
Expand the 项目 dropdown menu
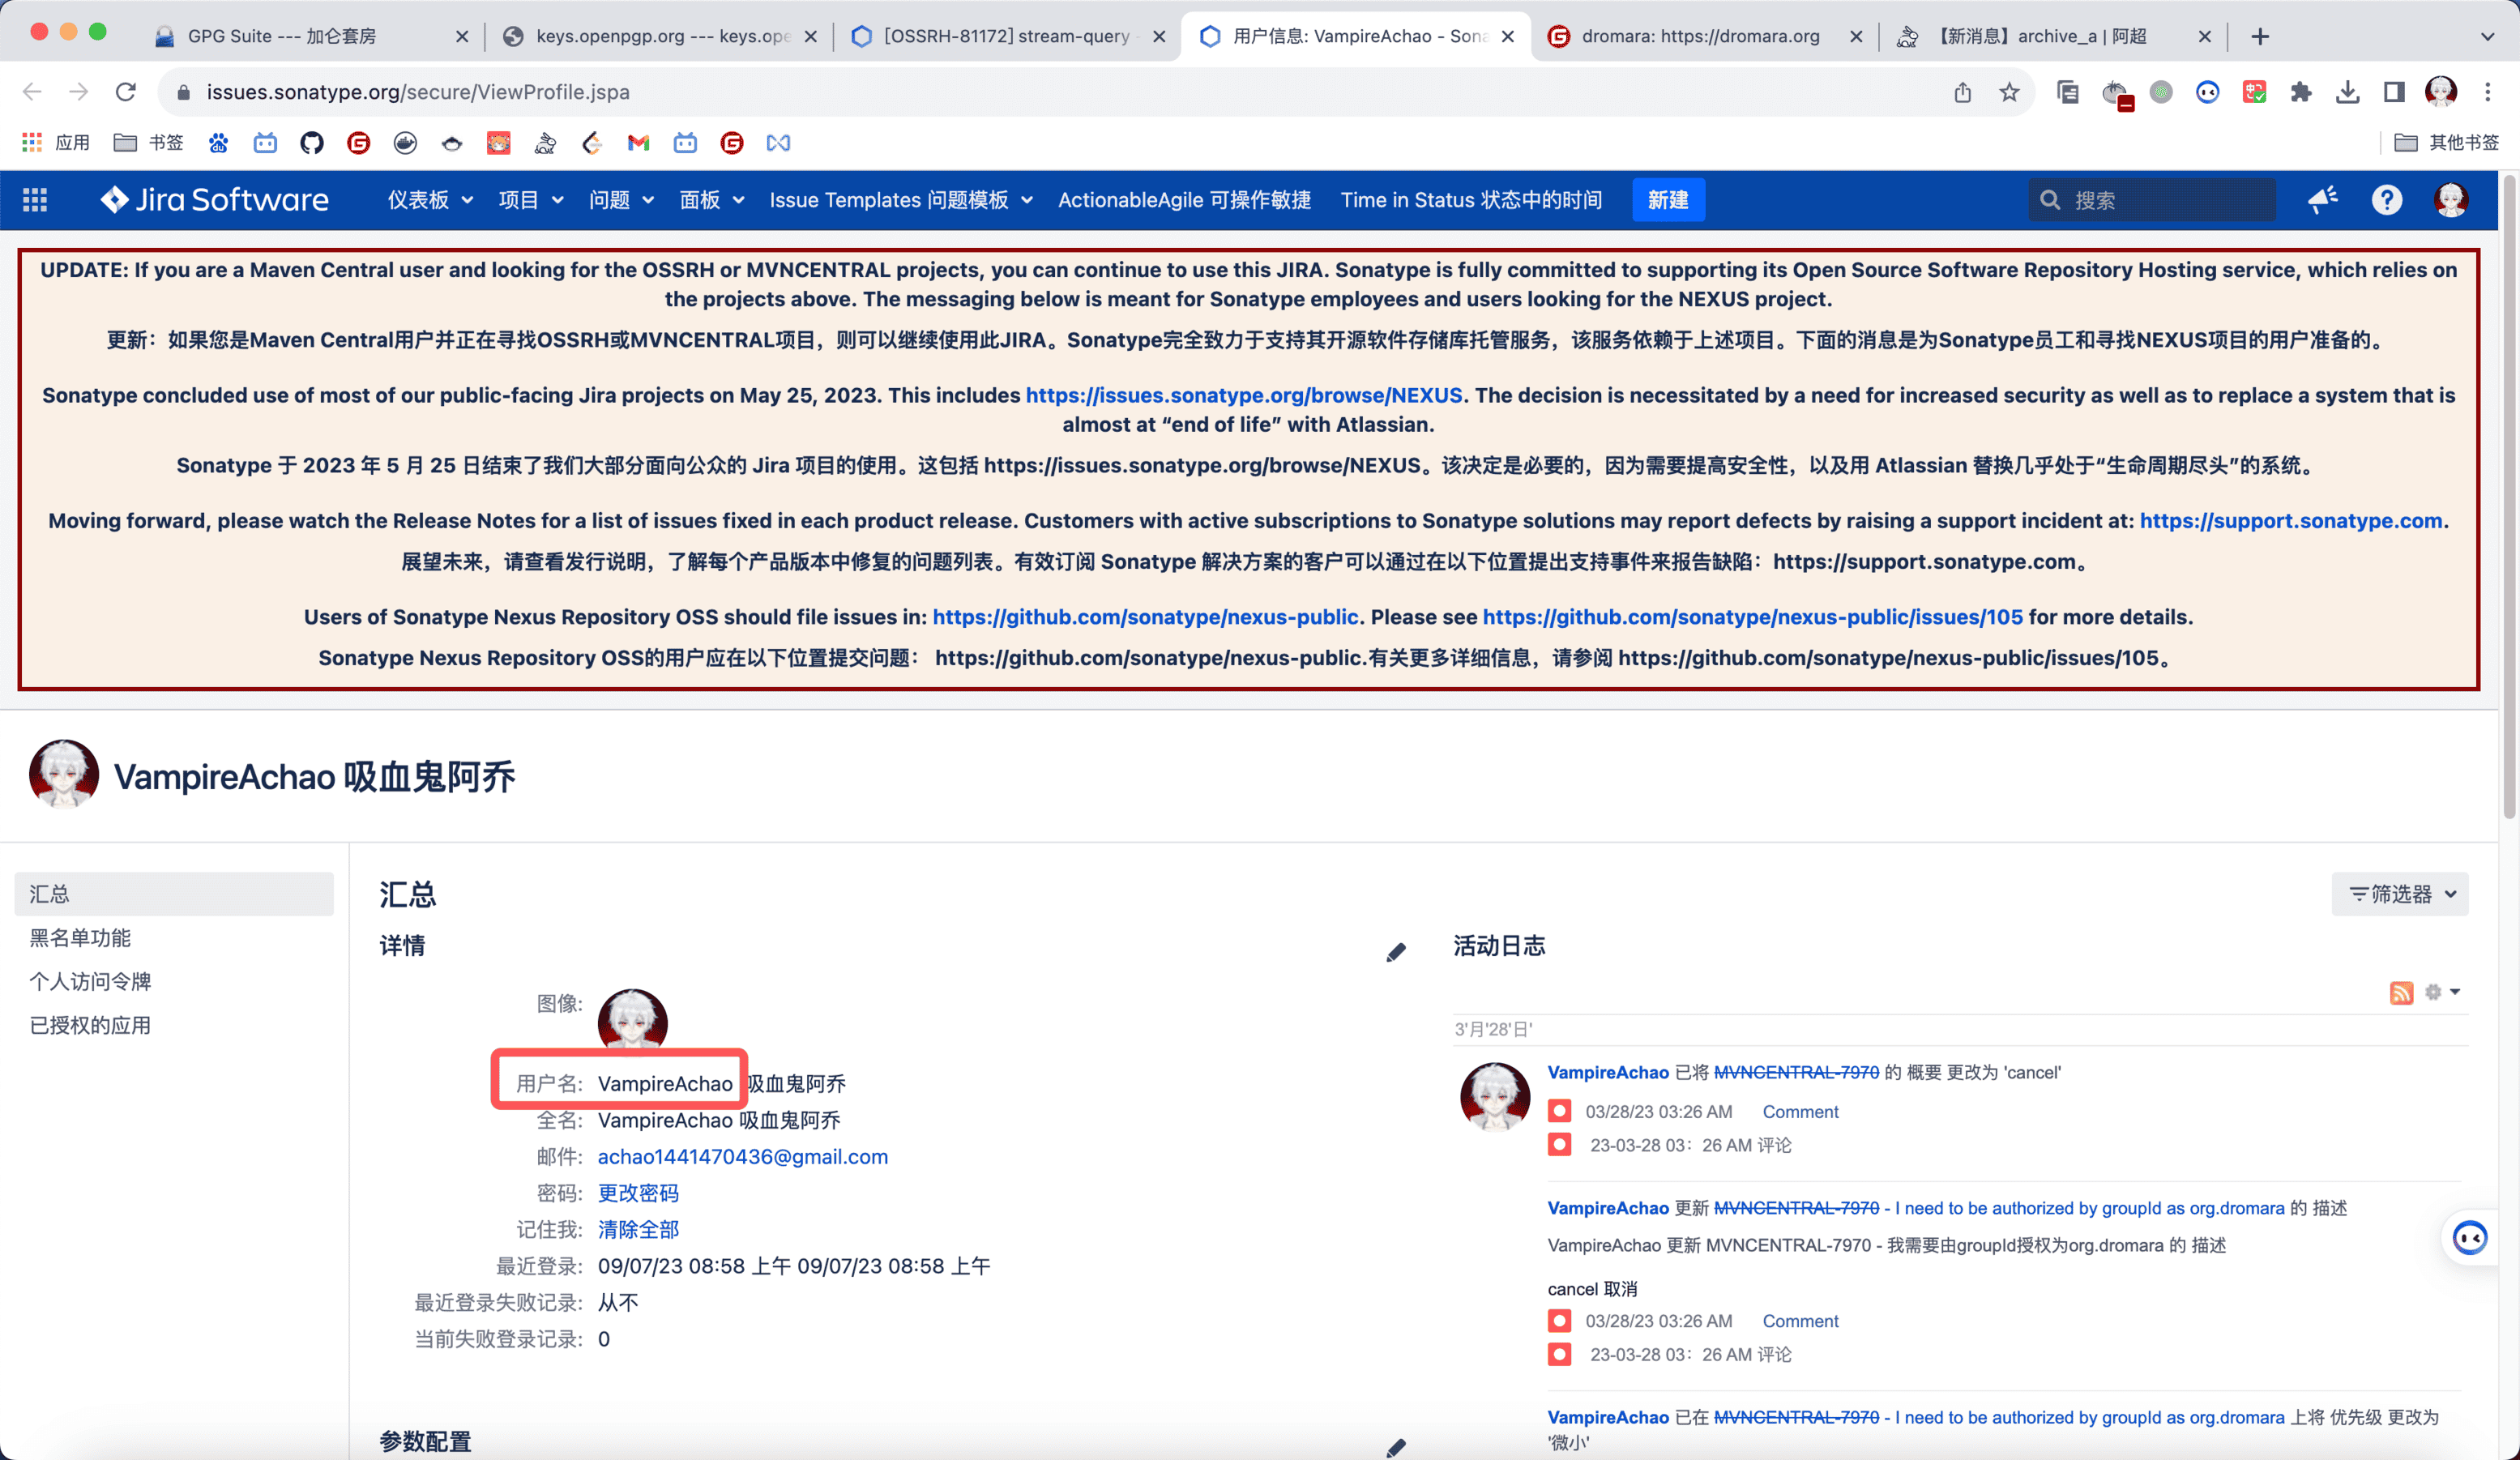coord(531,200)
